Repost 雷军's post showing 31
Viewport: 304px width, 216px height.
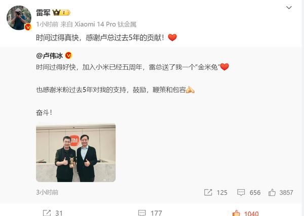53,213
